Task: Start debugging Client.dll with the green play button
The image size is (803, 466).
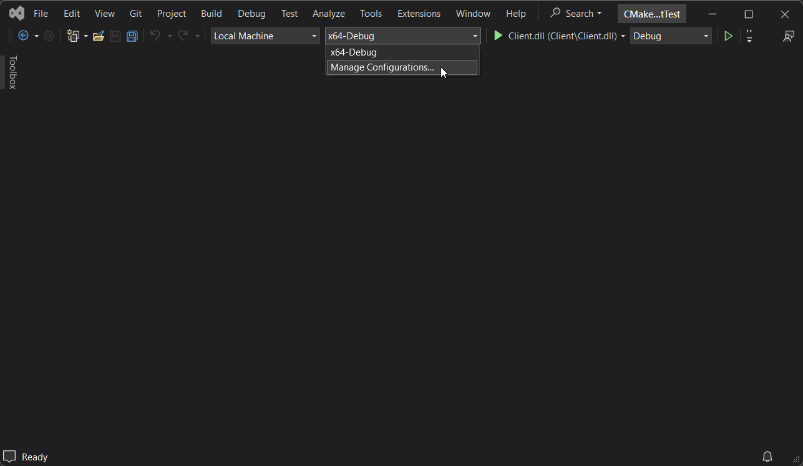Action: click(498, 36)
